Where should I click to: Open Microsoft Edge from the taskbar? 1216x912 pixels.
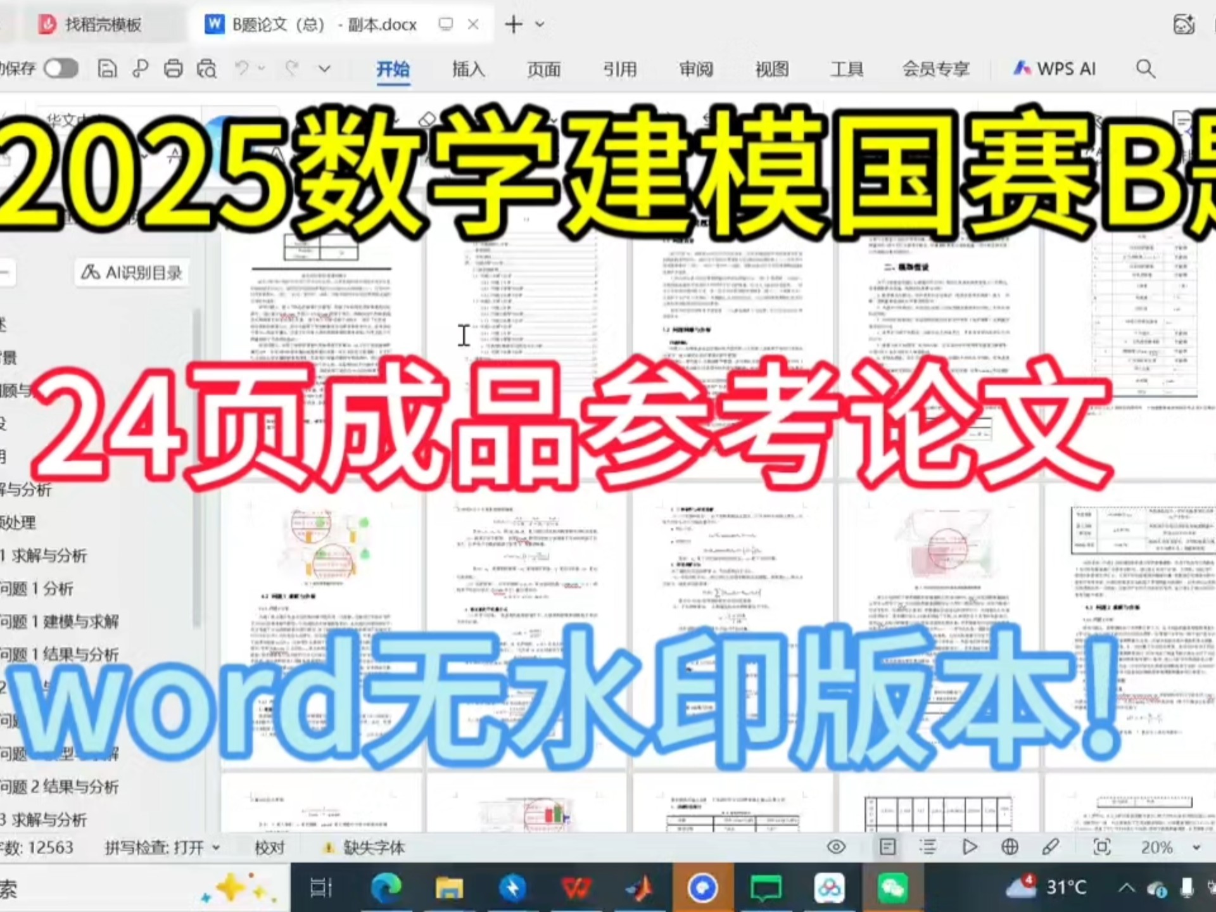click(x=386, y=888)
